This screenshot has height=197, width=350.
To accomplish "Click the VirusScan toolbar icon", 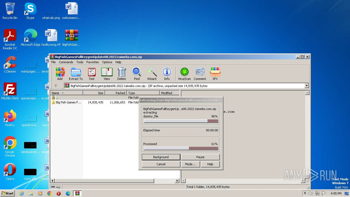I will (185, 74).
